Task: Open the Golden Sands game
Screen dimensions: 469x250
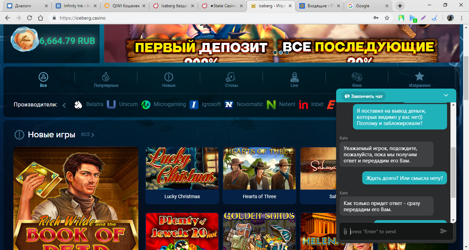Action: click(x=259, y=231)
